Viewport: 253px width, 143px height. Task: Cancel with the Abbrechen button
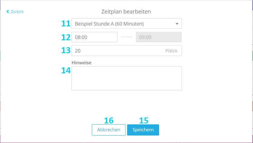109,130
